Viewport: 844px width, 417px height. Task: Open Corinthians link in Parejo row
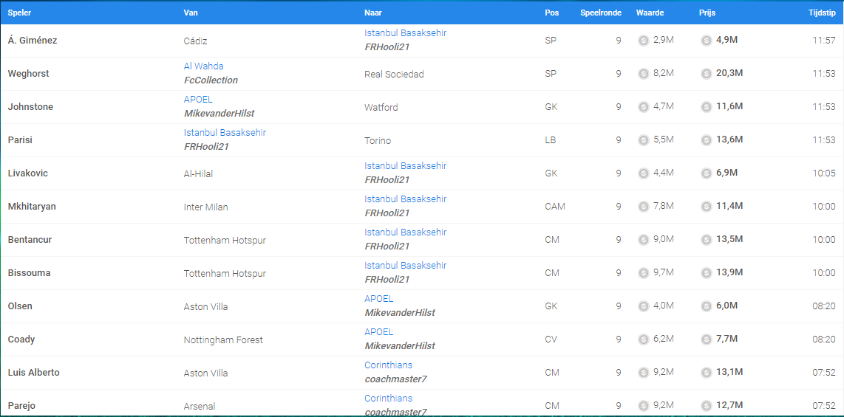(x=389, y=399)
